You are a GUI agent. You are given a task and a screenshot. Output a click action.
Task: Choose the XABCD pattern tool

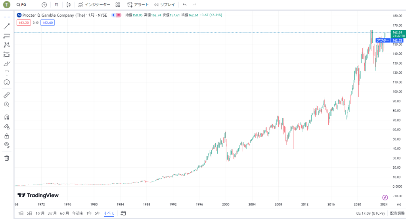(7, 45)
